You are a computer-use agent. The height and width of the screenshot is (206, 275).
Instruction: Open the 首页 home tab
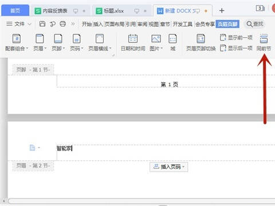15,11
